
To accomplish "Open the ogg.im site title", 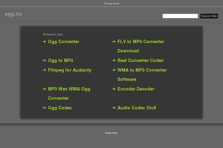I will tap(13, 14).
